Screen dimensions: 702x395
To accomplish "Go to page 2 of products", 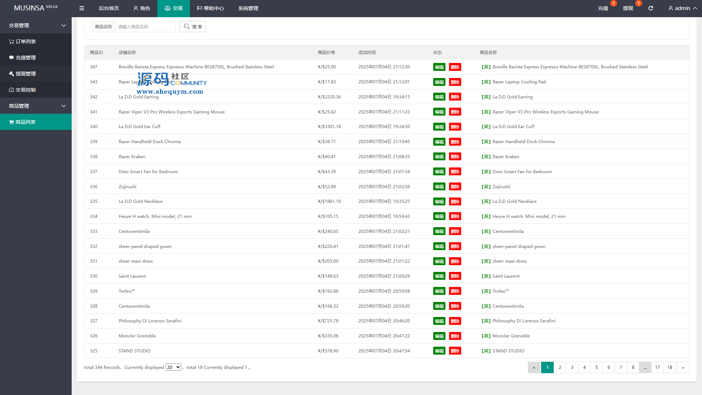I will (x=560, y=367).
